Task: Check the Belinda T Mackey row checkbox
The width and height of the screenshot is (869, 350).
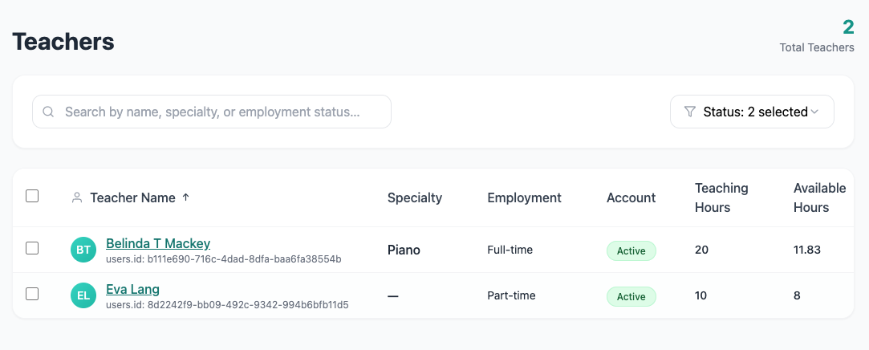Action: coord(32,249)
